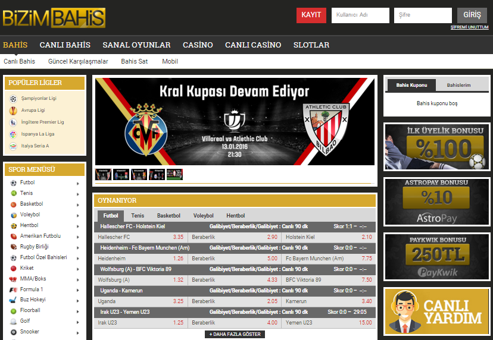Focus the Şifre password field
This screenshot has width=493, height=340.
pyautogui.click(x=423, y=15)
